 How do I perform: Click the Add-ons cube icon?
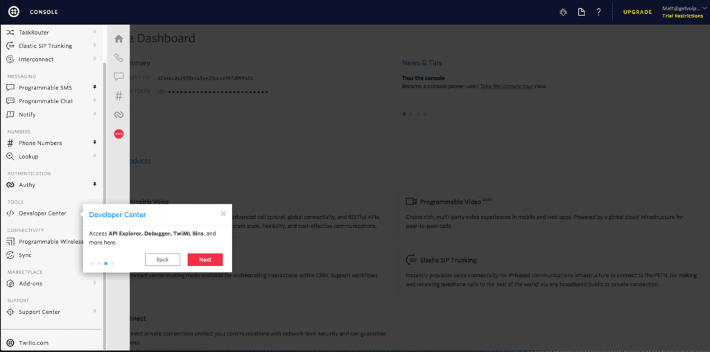click(10, 283)
